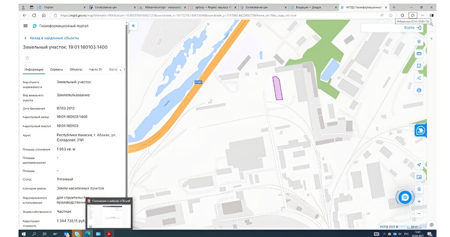The width and height of the screenshot is (450, 237).
Task: Add the land plot to favorites with the star
Action: [x=27, y=58]
